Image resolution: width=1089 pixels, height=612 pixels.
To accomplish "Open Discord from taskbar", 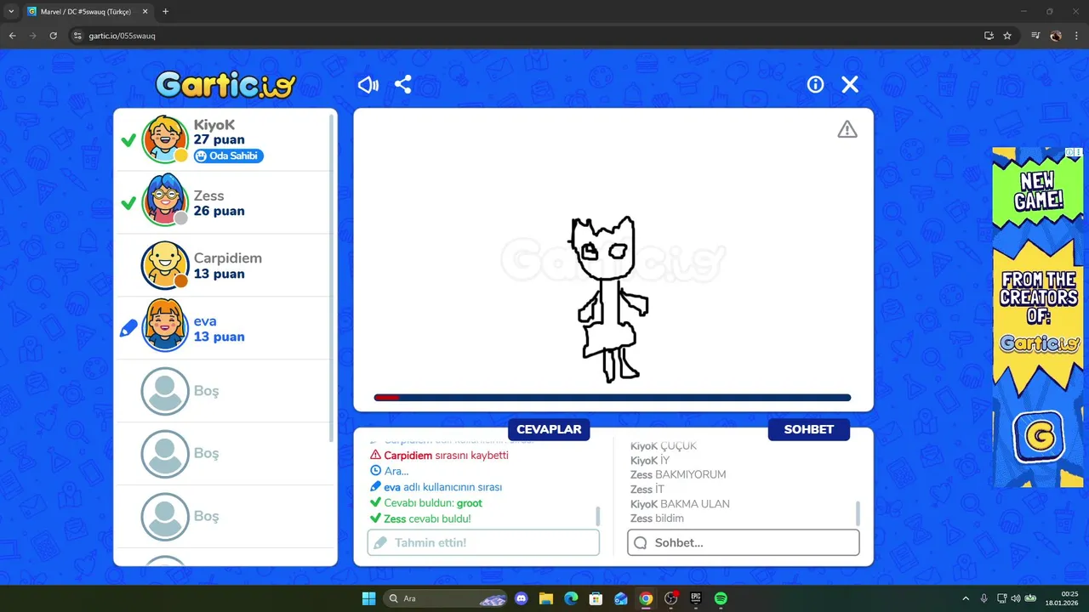I will pos(521,598).
